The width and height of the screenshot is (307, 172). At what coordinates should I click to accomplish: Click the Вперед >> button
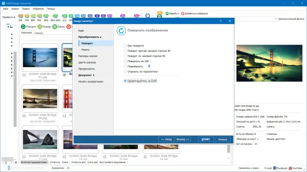click(x=183, y=139)
